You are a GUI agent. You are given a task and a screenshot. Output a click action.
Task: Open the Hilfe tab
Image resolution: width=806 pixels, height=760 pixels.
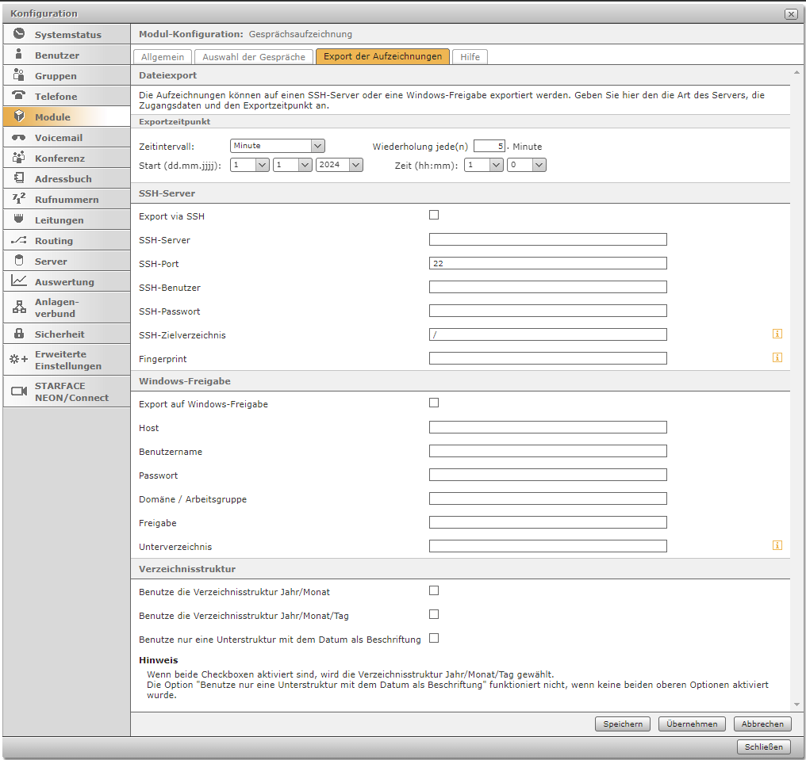tap(470, 57)
